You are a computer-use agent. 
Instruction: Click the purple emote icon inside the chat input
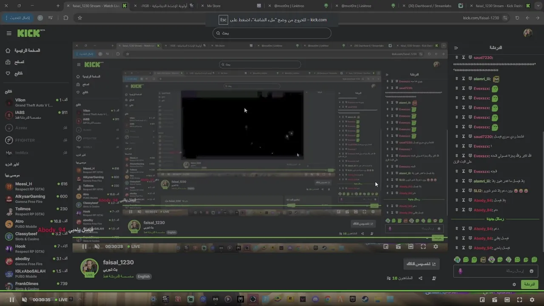click(460, 271)
